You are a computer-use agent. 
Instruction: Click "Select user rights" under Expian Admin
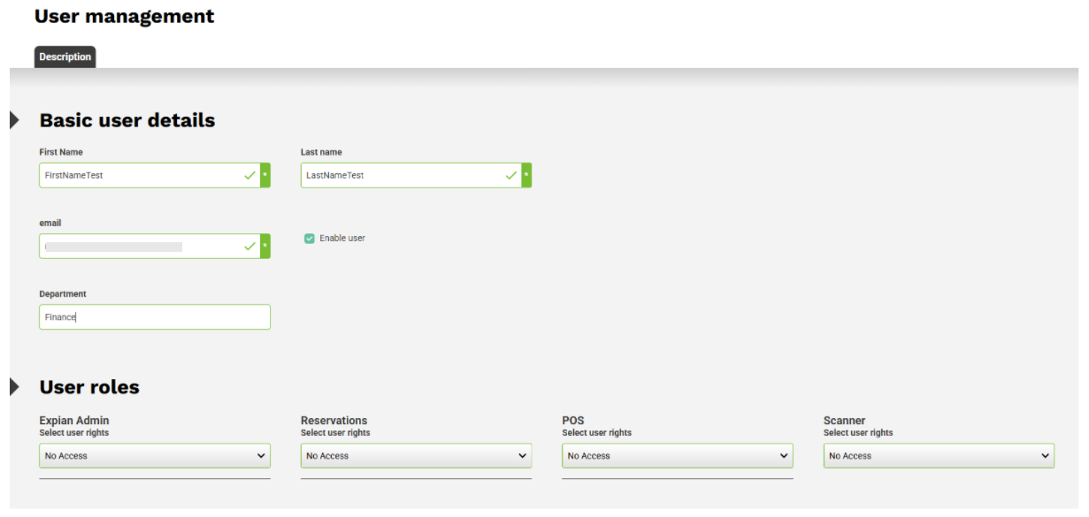74,433
